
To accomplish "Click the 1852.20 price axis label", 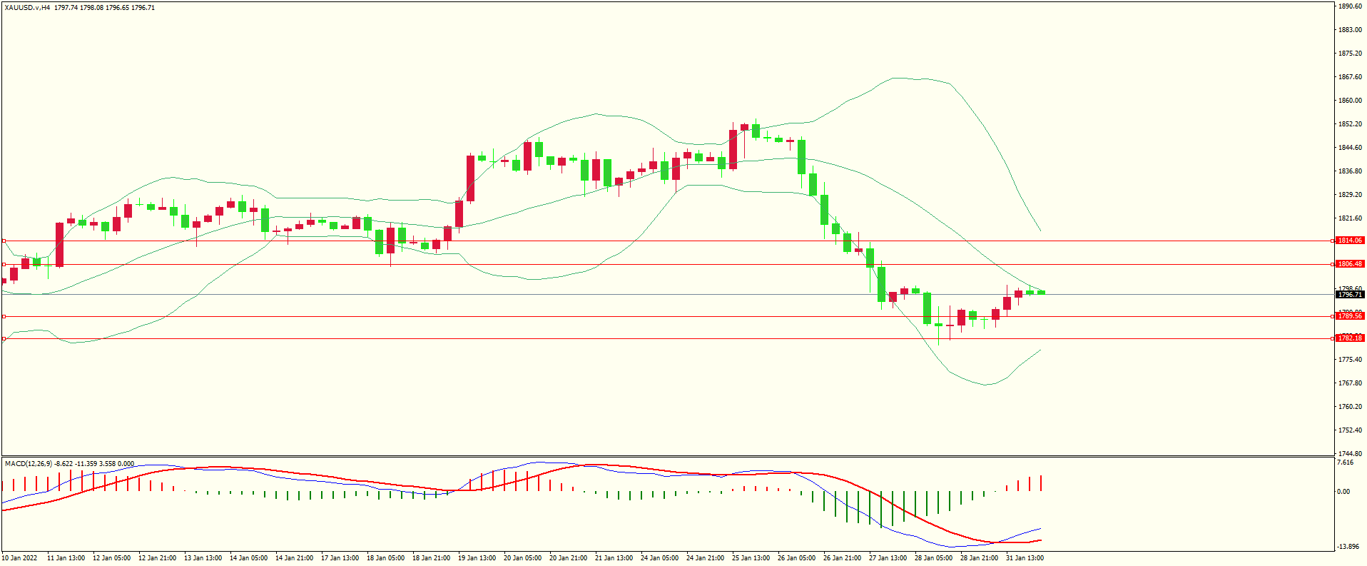I will pos(1350,124).
